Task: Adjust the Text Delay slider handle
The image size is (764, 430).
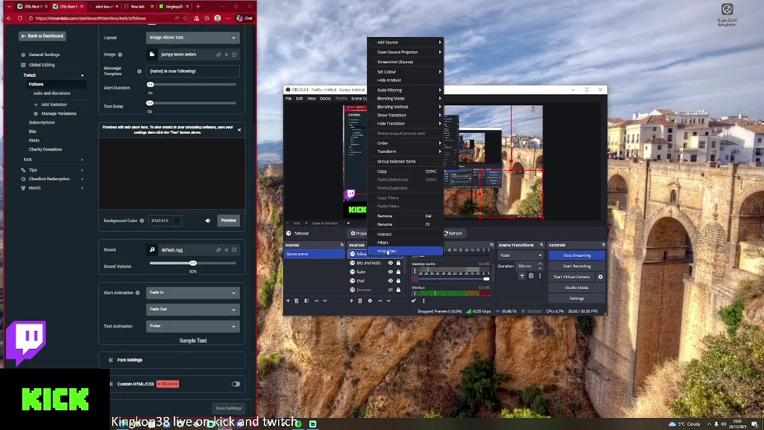Action: coord(150,103)
